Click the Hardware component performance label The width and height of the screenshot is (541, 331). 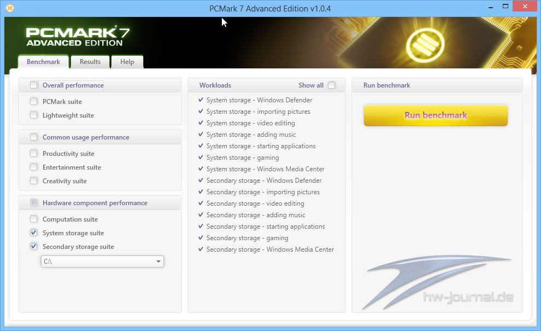(95, 203)
